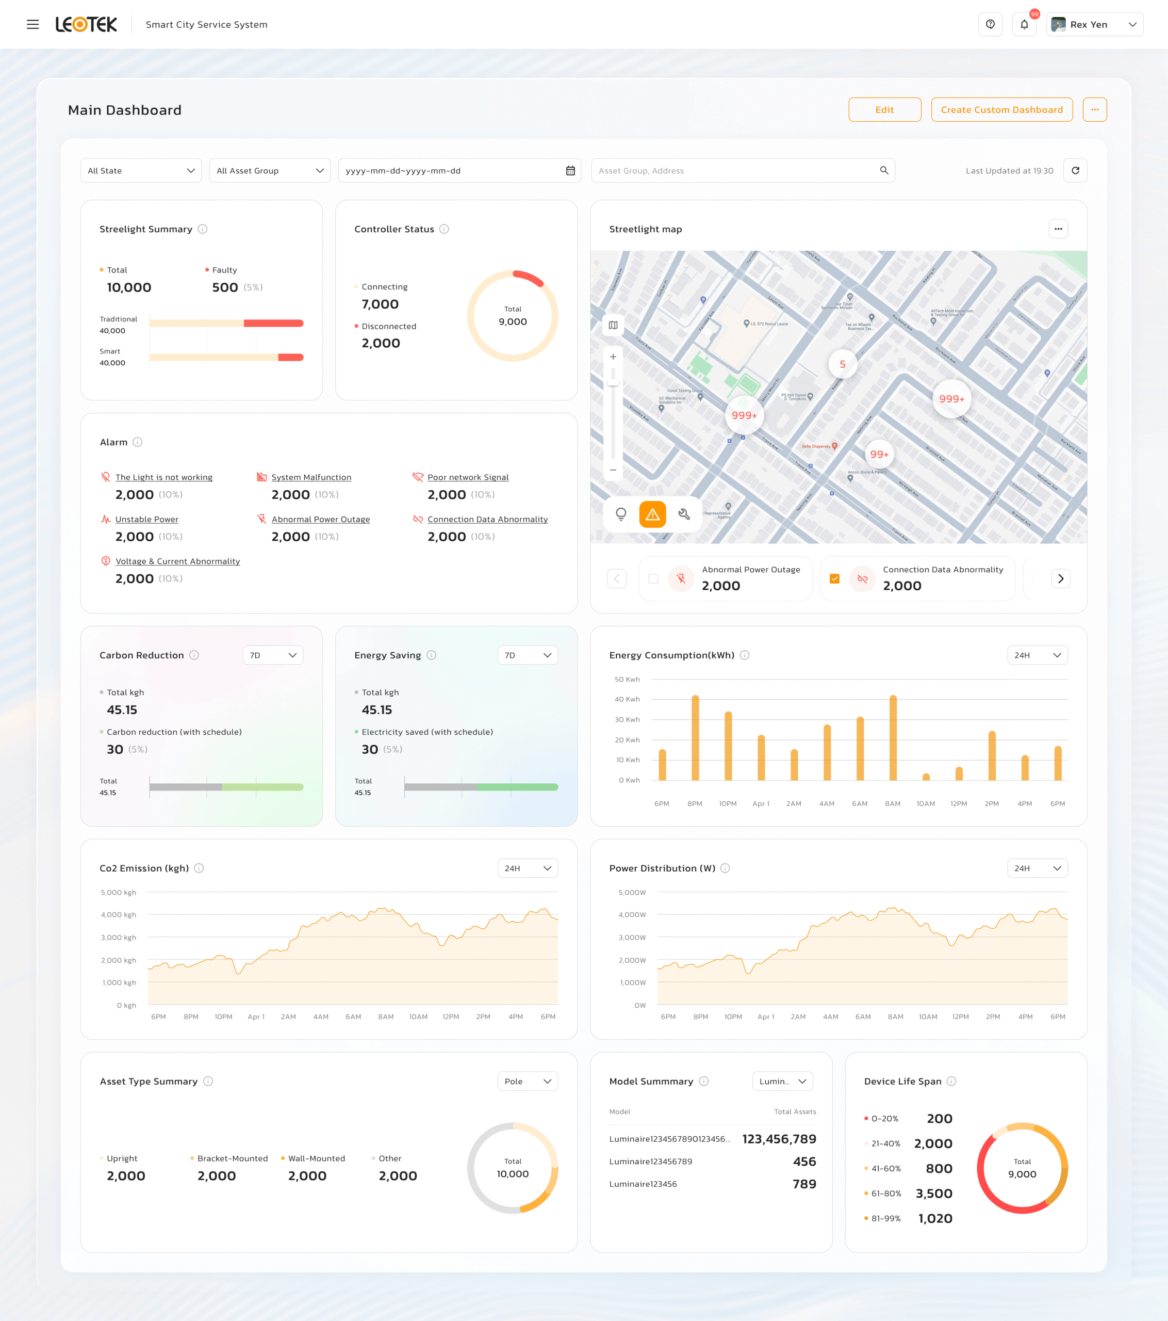Check the Abnormal Power Outage checkbox

click(653, 578)
